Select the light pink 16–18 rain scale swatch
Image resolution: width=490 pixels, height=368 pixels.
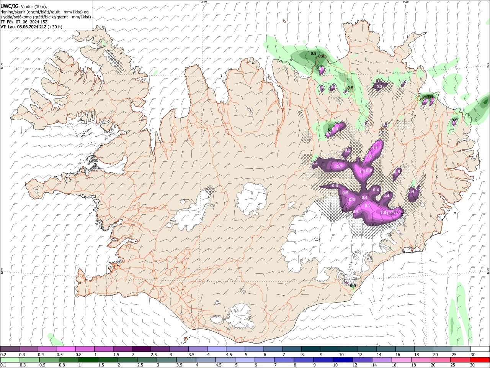[x=402, y=360]
